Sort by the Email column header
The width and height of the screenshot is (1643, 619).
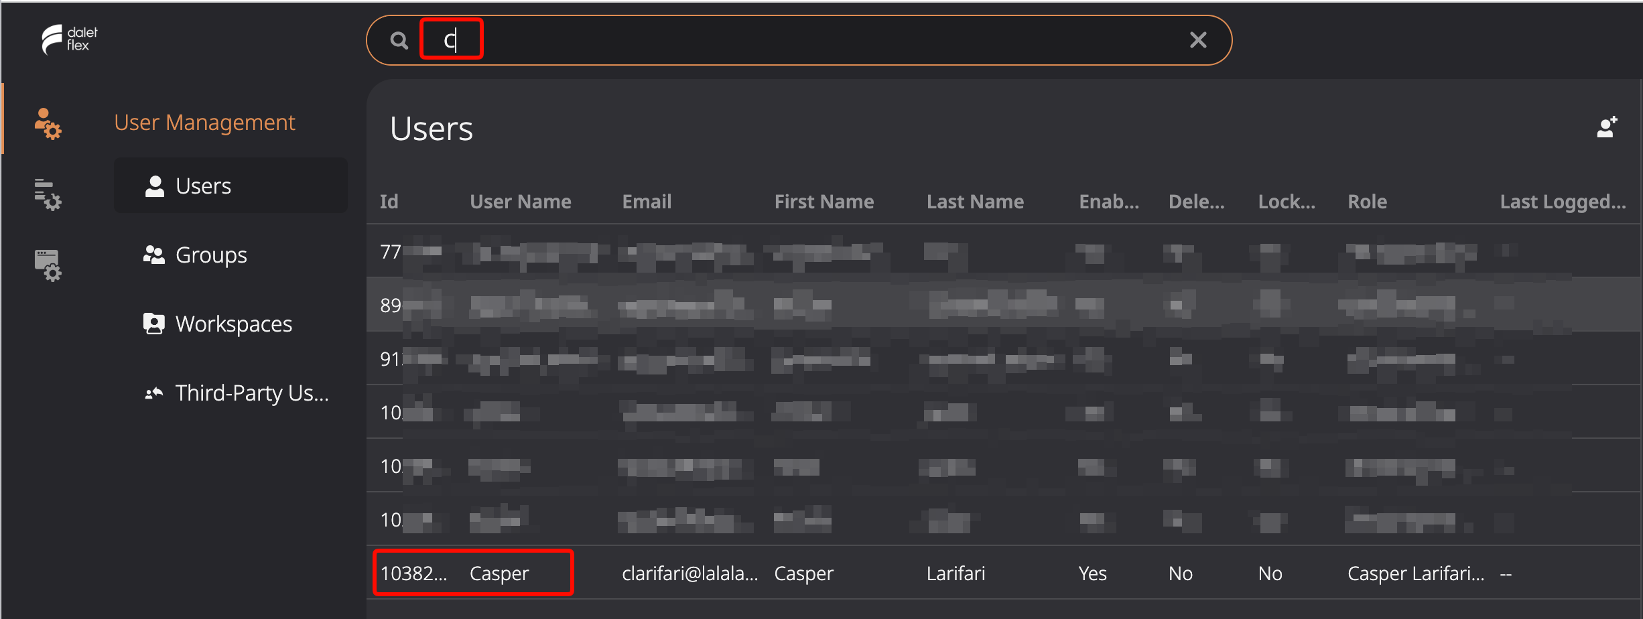coord(647,202)
